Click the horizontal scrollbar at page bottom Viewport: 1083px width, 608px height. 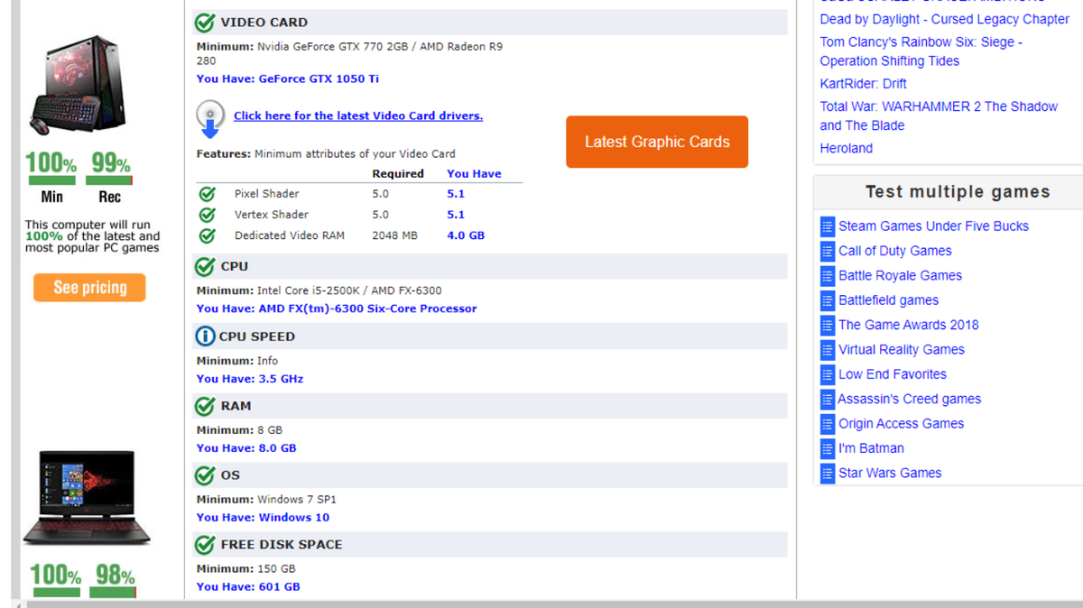coord(541,603)
